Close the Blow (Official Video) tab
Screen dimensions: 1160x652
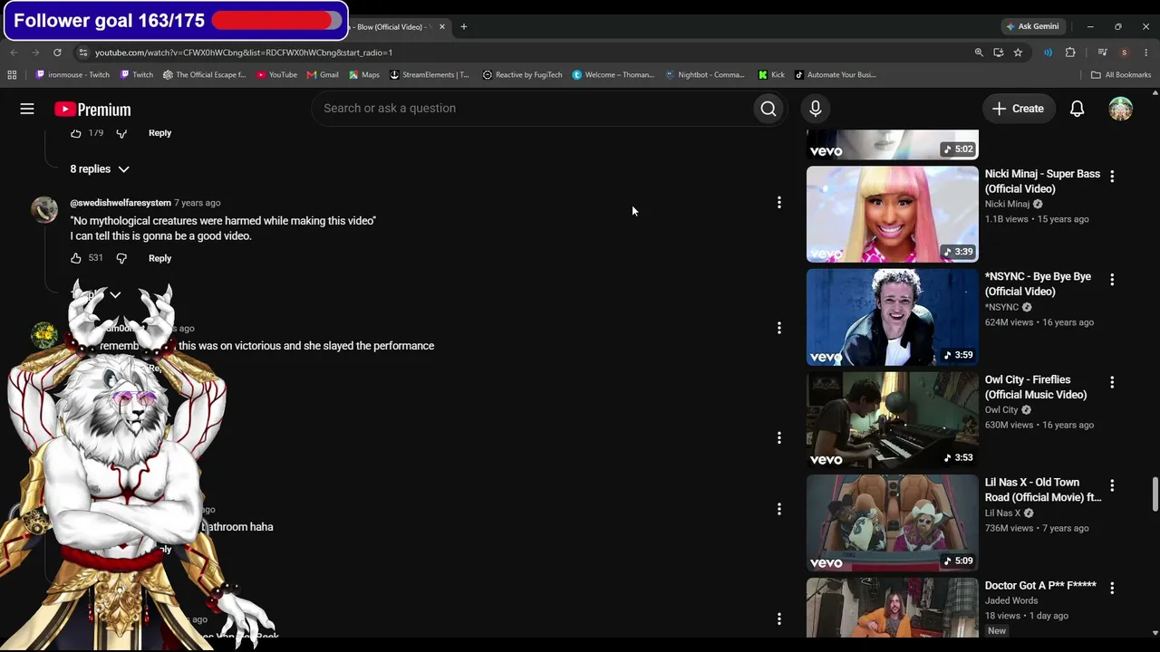click(x=442, y=26)
